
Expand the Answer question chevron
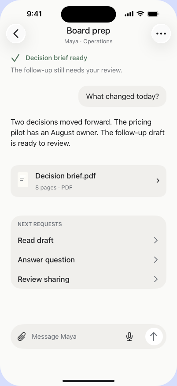coord(155,260)
